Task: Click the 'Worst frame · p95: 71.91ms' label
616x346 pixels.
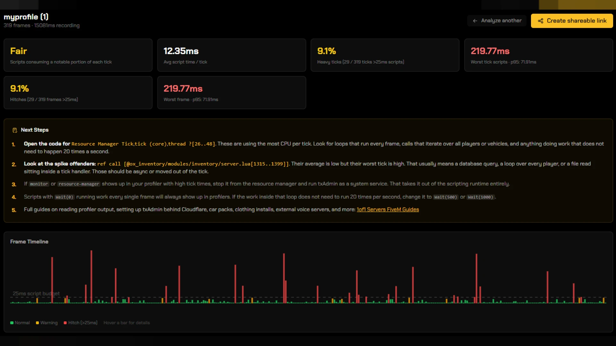Action: click(191, 100)
